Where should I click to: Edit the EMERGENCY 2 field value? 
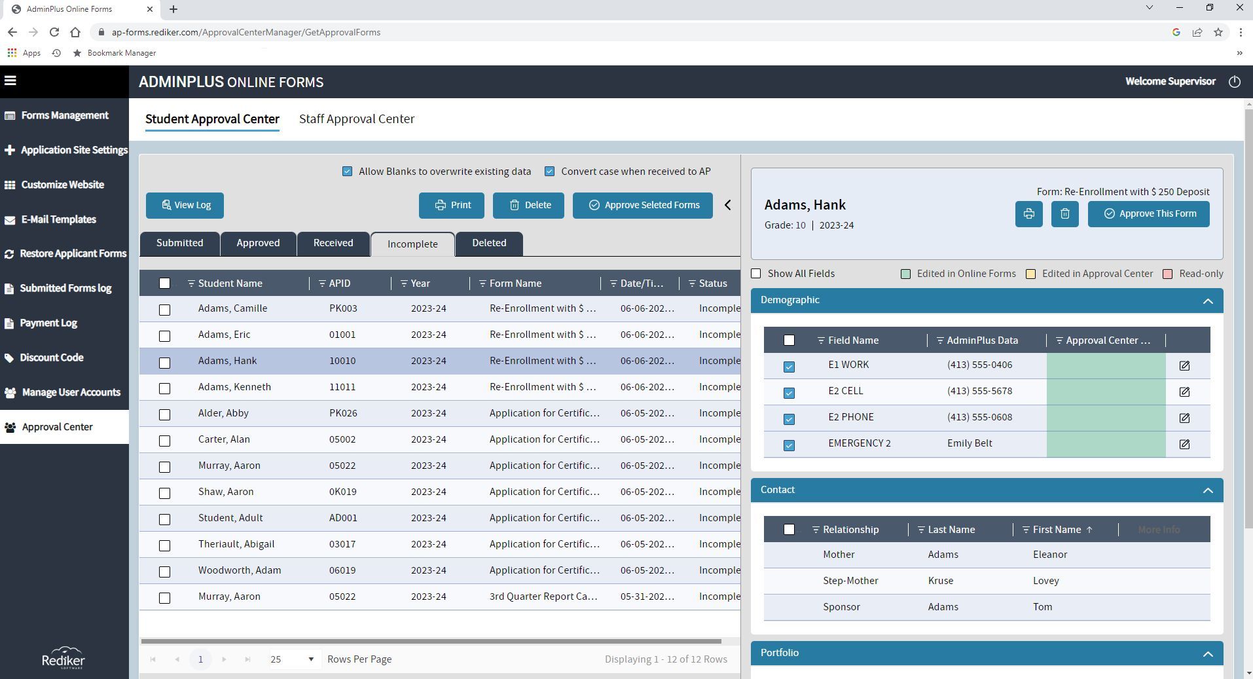coord(1184,444)
